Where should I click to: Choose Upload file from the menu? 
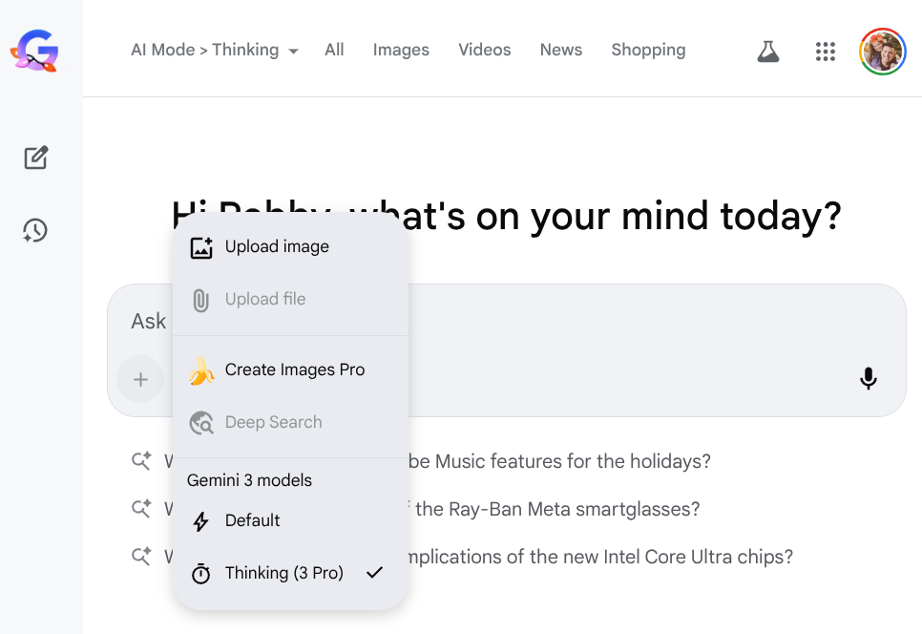(x=265, y=299)
